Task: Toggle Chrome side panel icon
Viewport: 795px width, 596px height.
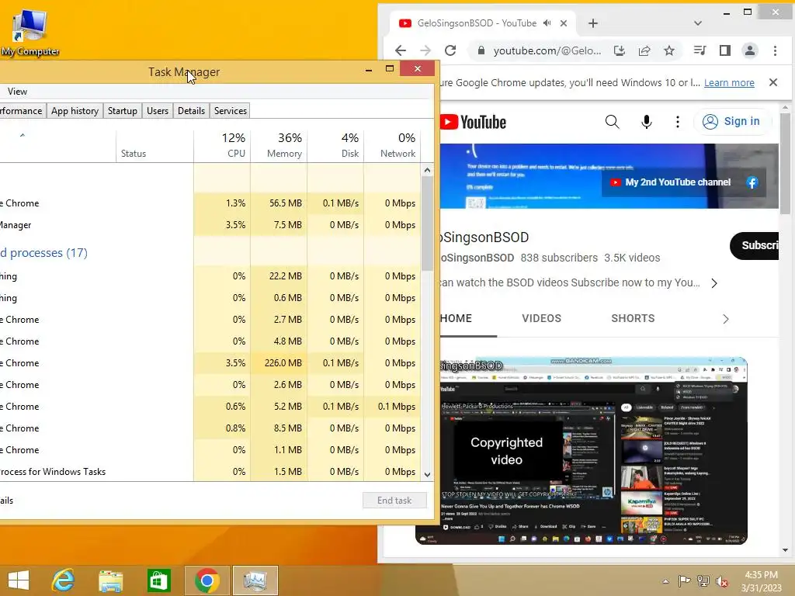Action: click(x=725, y=50)
